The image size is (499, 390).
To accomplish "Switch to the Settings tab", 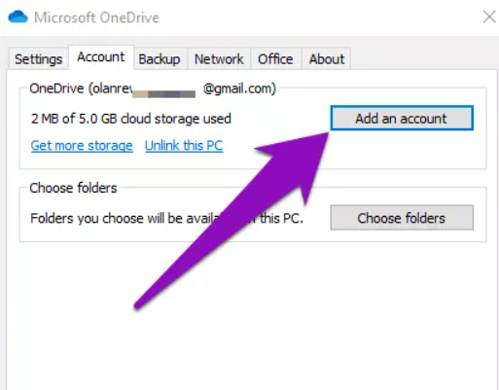I will tap(39, 58).
